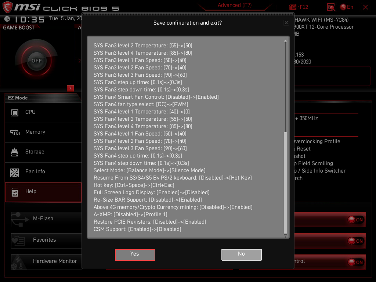Click the scrollbar up arrow in change list
The width and height of the screenshot is (376, 282).
[285, 40]
